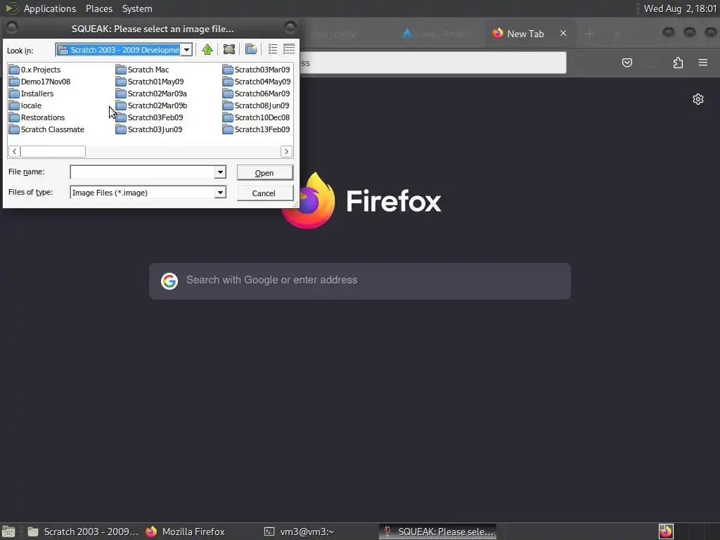Click the Firefox icon in bottom-right tray
Screen dimensions: 720x540
pos(666,532)
